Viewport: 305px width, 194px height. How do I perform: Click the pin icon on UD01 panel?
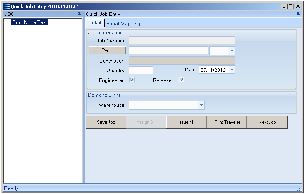pos(79,14)
